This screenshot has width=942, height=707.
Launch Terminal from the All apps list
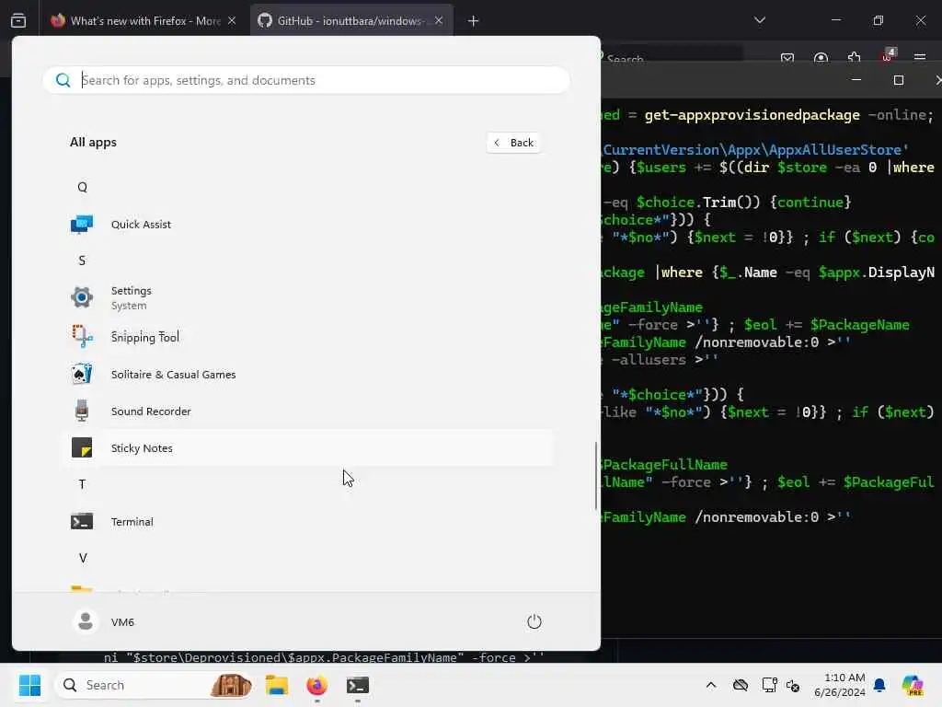pyautogui.click(x=306, y=522)
